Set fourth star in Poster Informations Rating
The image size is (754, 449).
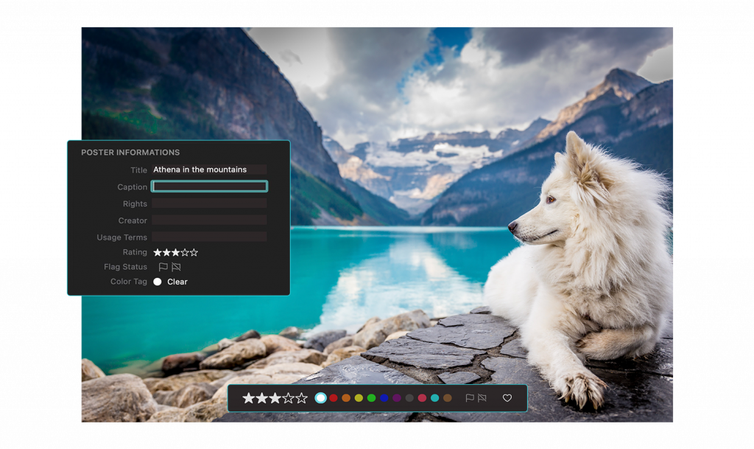[185, 252]
